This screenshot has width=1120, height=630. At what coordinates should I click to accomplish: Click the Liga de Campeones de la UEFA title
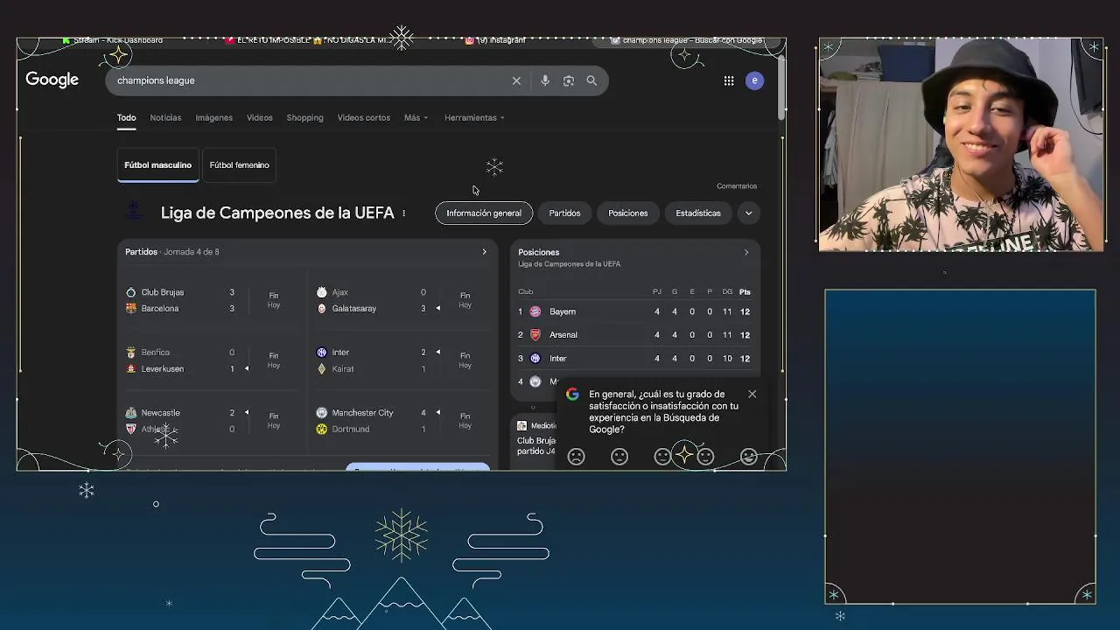(277, 213)
